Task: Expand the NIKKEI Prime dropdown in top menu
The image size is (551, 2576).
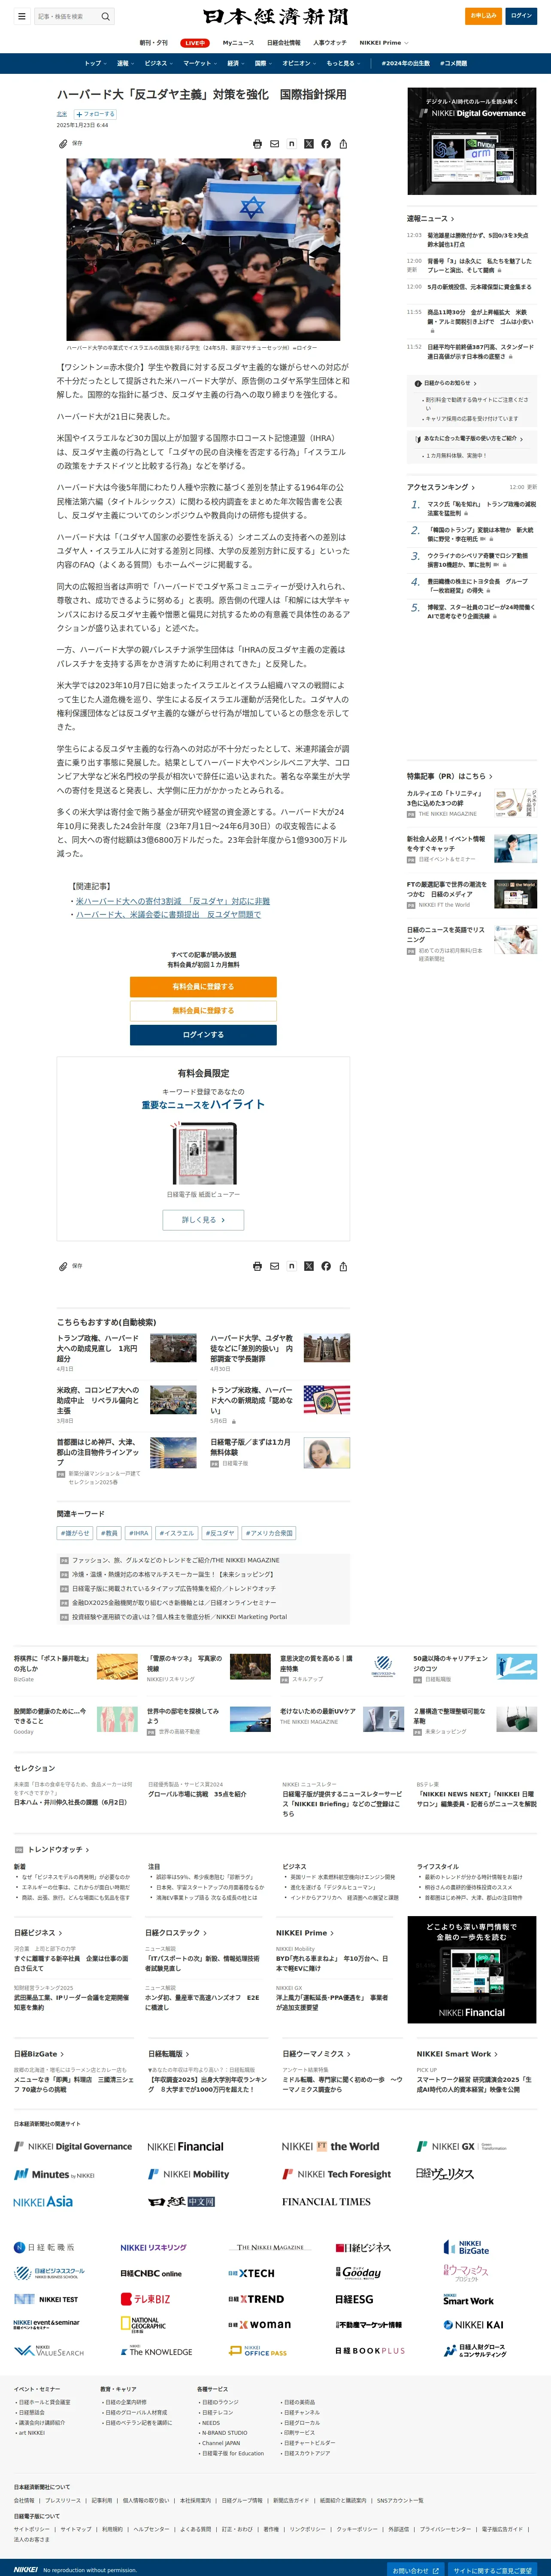Action: (x=384, y=43)
